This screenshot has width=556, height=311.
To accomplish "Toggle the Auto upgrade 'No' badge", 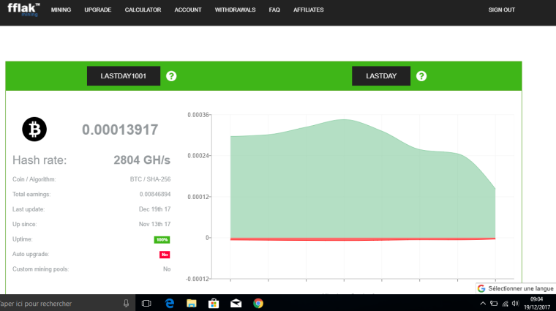I will (x=165, y=255).
